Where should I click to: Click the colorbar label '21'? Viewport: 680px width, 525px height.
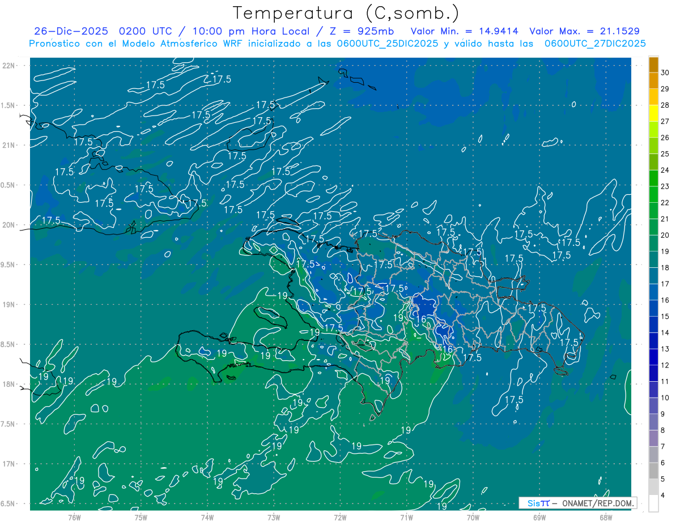(x=665, y=219)
